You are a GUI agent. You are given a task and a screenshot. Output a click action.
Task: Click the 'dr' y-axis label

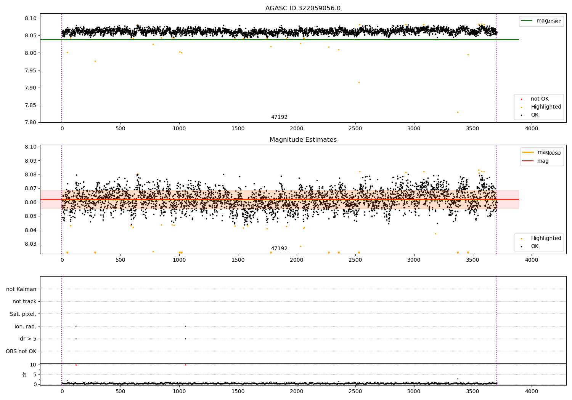[25, 374]
